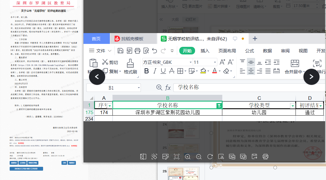Viewport: 326px width, 180px height.
Task: Click 压缩图片 in the presentation ribbon
Action: point(243,6)
